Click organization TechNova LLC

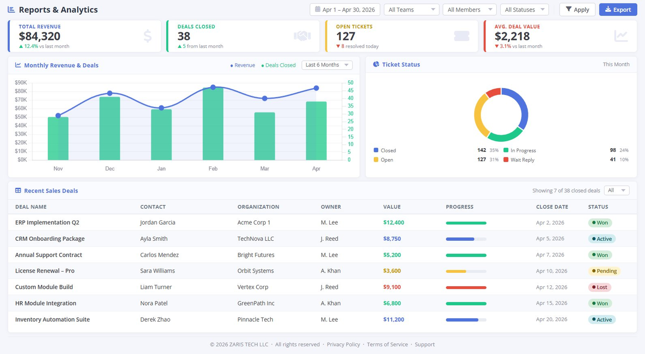click(x=256, y=239)
